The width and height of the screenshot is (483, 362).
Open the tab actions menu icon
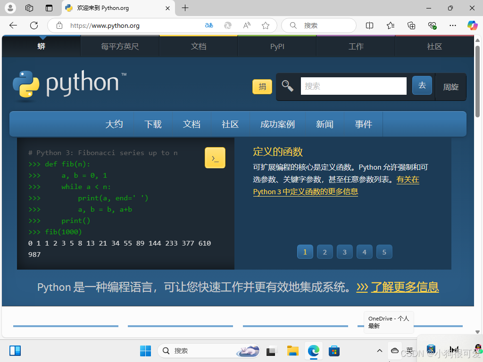(x=49, y=8)
